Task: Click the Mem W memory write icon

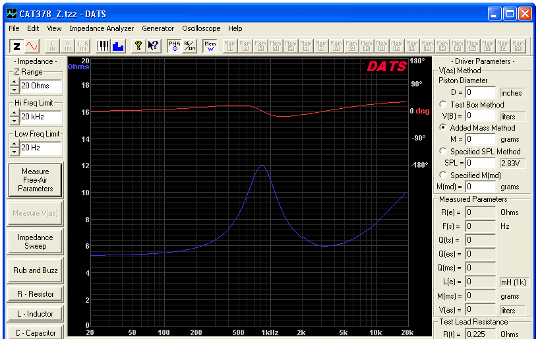Action: tap(210, 46)
